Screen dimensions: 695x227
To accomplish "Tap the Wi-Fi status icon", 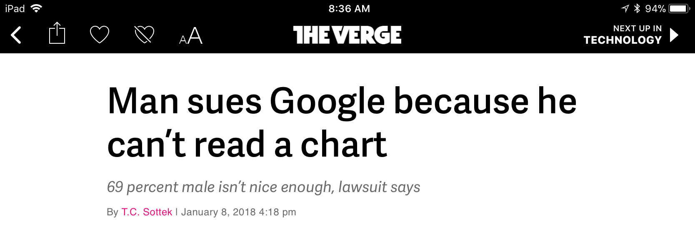I will coord(37,8).
